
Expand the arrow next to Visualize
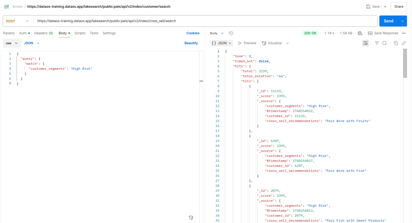tap(287, 43)
